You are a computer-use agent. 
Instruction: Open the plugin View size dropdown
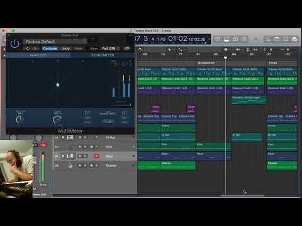[110, 48]
